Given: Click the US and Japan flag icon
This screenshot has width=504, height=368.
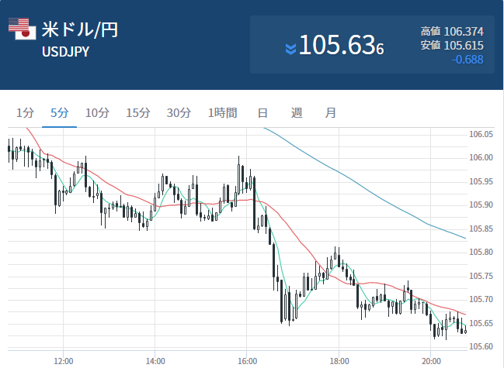Looking at the screenshot, I should coord(21,29).
